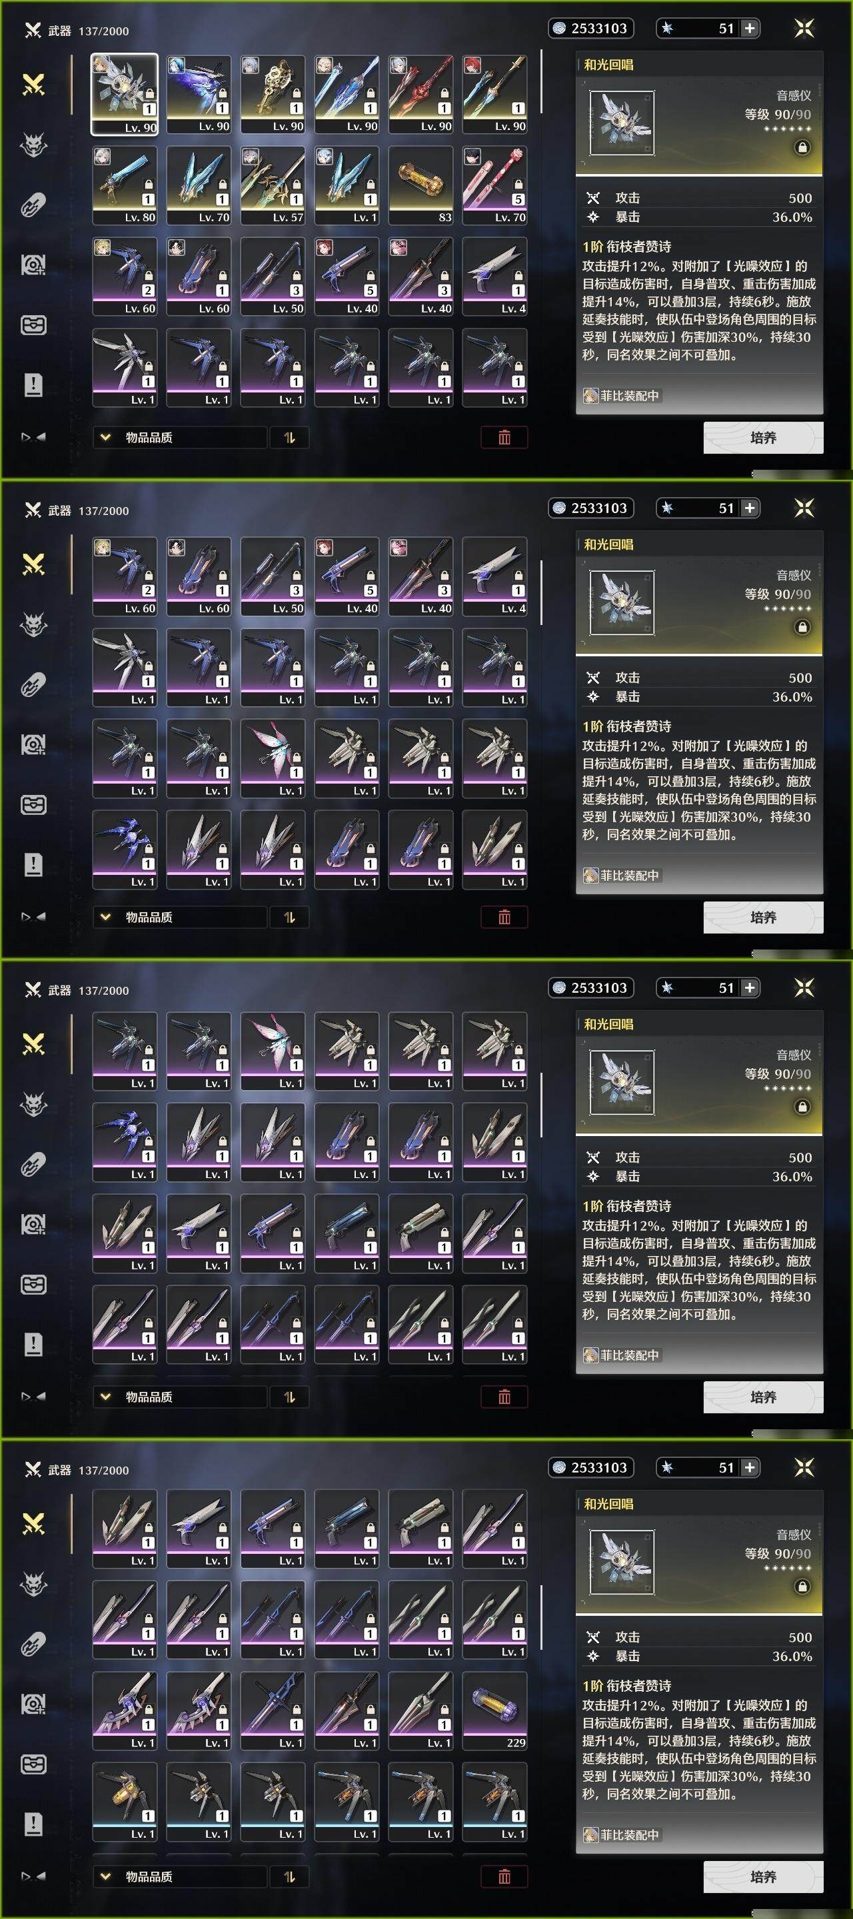Click the weapon grid scrollbar beside the Lv. 90 row
This screenshot has height=1919, width=853.
click(541, 82)
